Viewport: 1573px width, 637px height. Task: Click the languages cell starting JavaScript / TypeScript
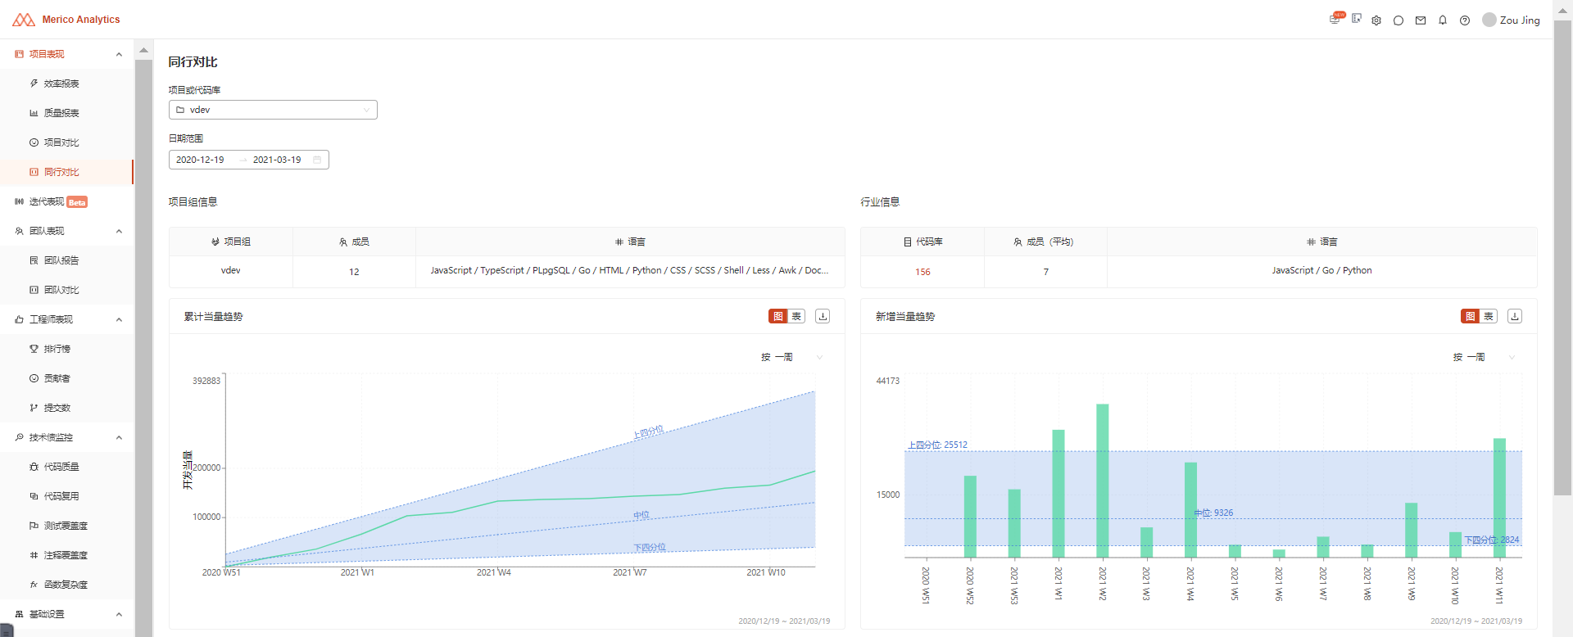coord(630,271)
